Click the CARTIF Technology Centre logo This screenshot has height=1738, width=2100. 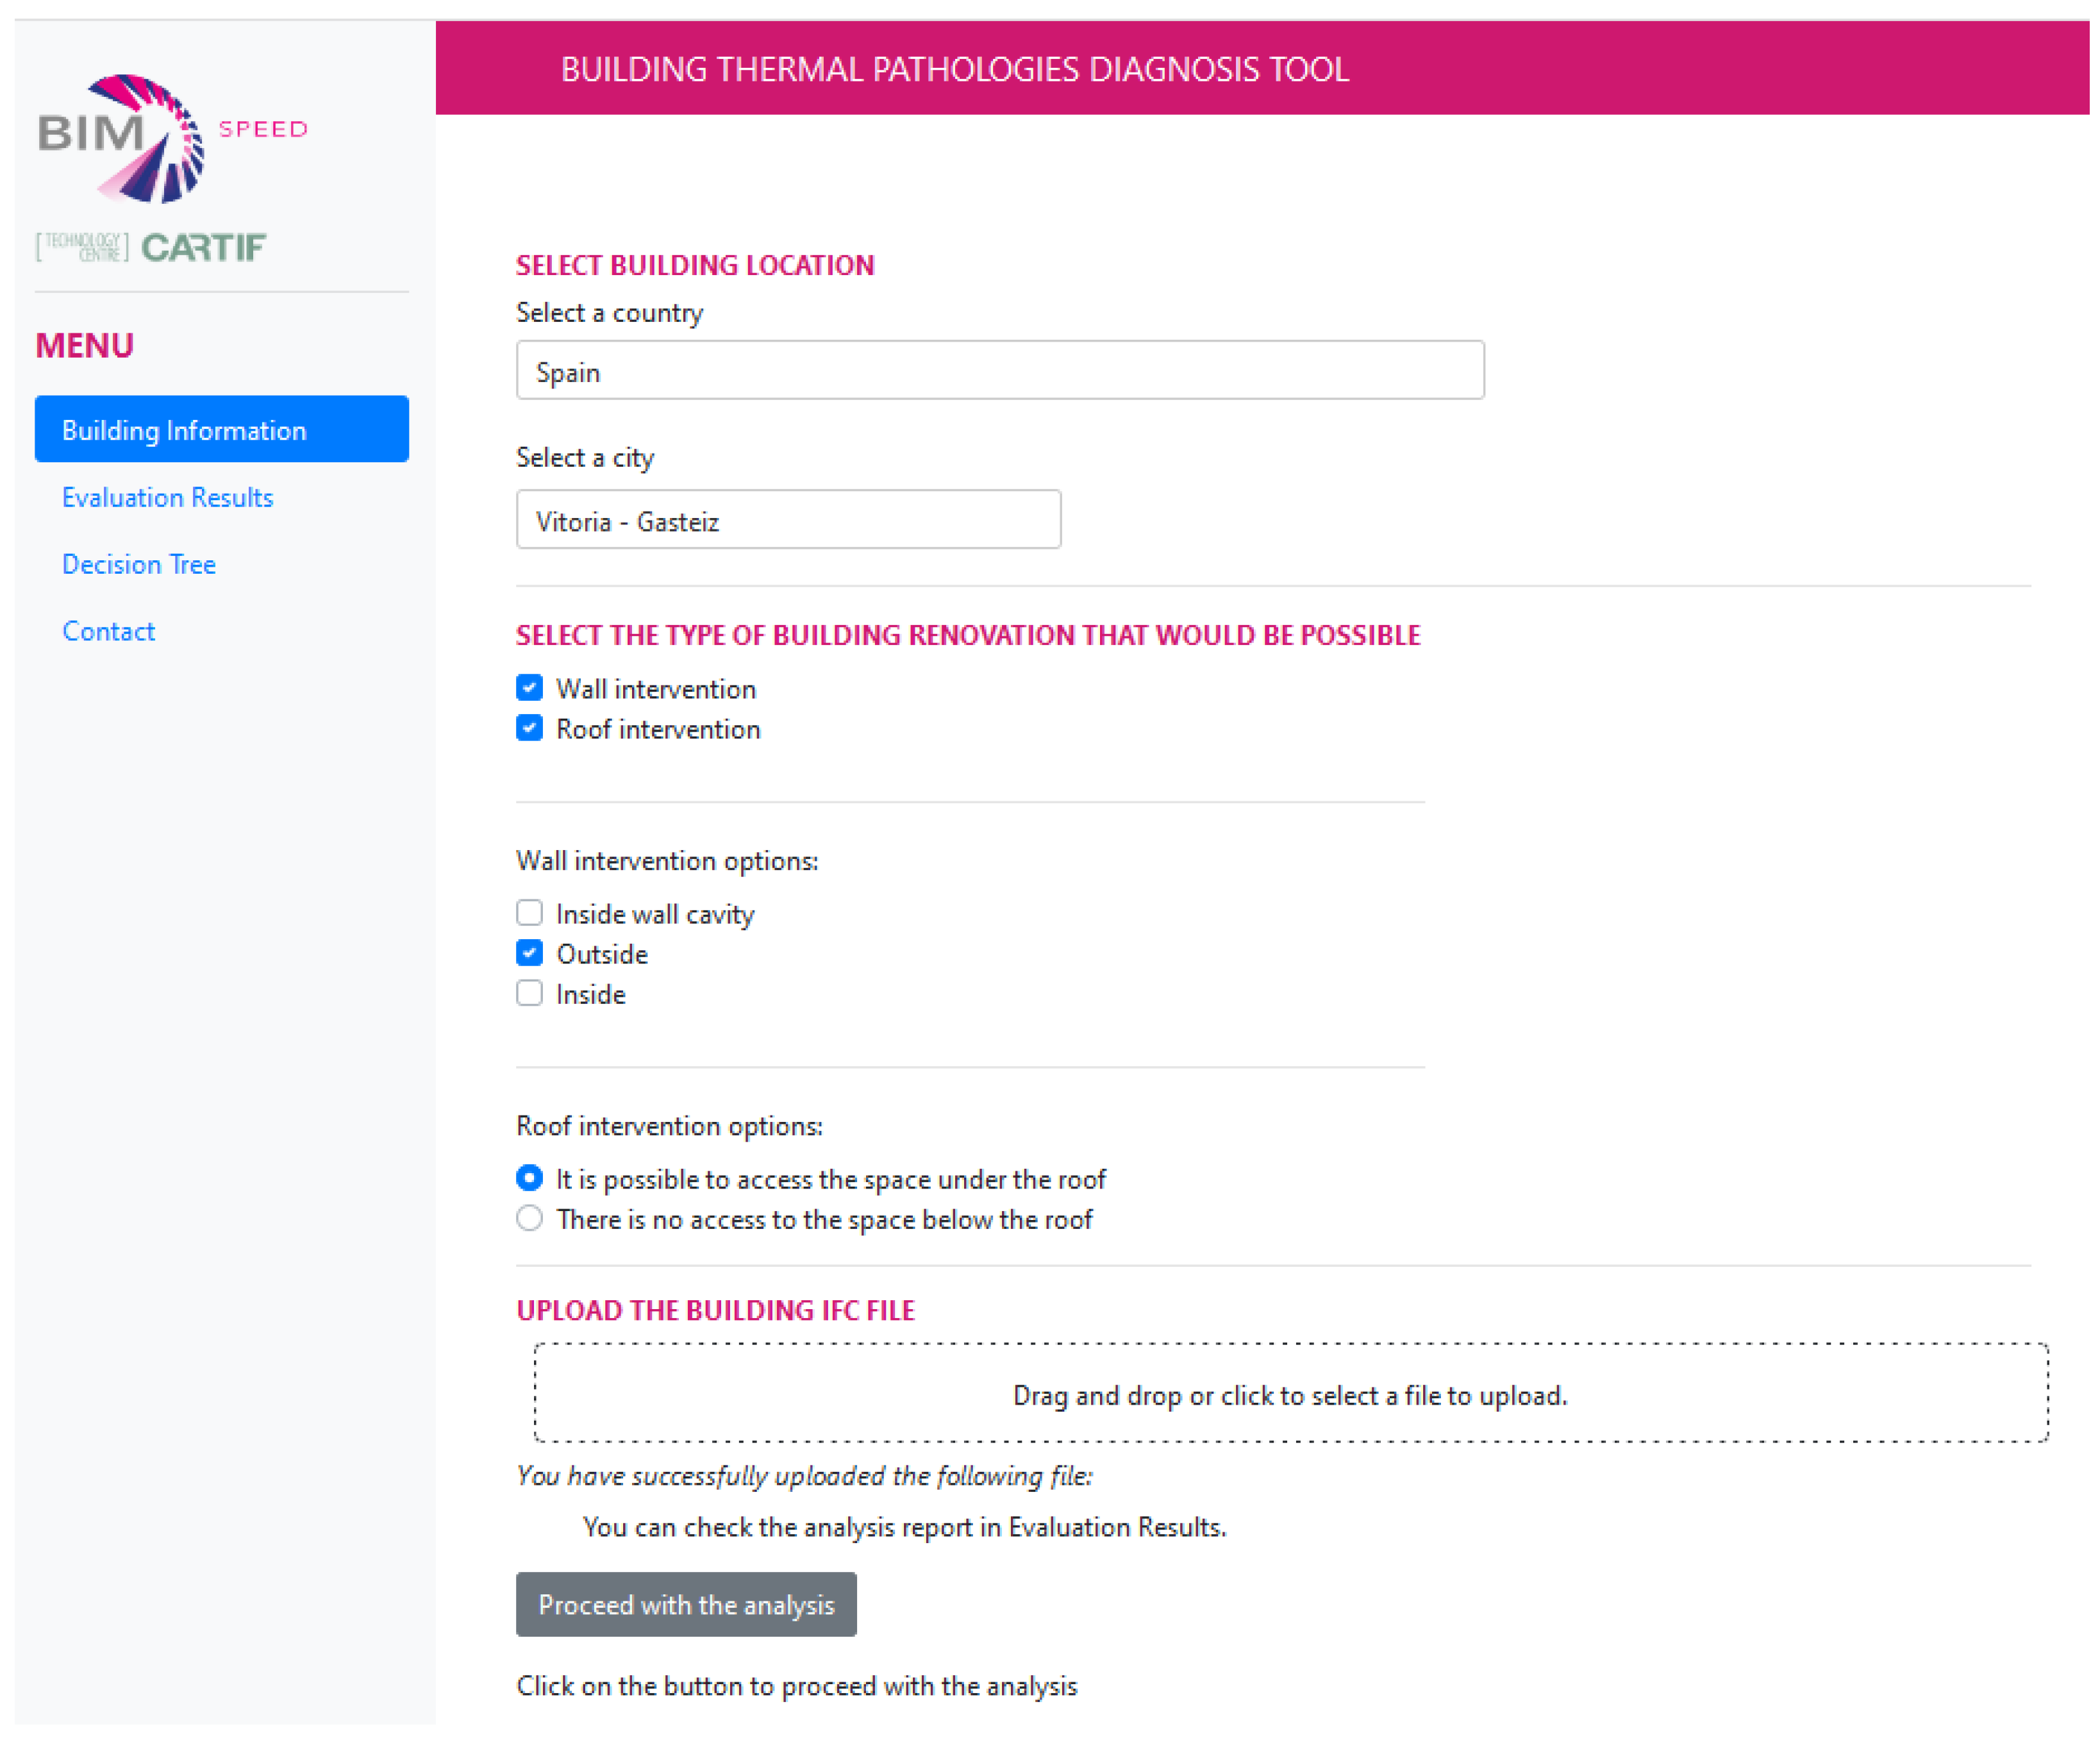(152, 247)
